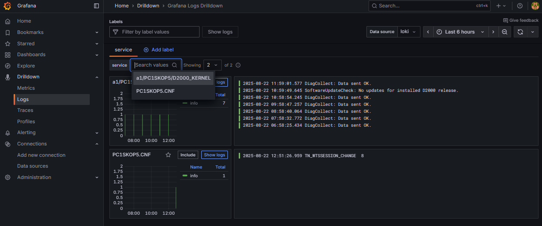542x226 pixels.
Task: Open the loki data source dropdown
Action: [409, 32]
